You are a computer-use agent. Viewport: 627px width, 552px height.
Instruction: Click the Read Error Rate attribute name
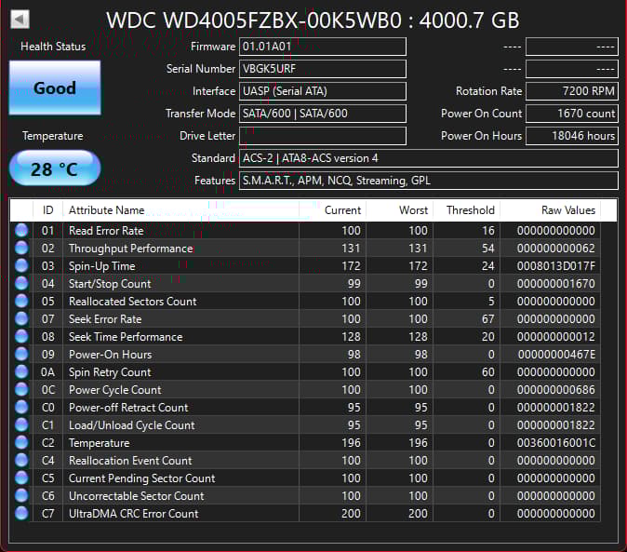click(x=106, y=231)
